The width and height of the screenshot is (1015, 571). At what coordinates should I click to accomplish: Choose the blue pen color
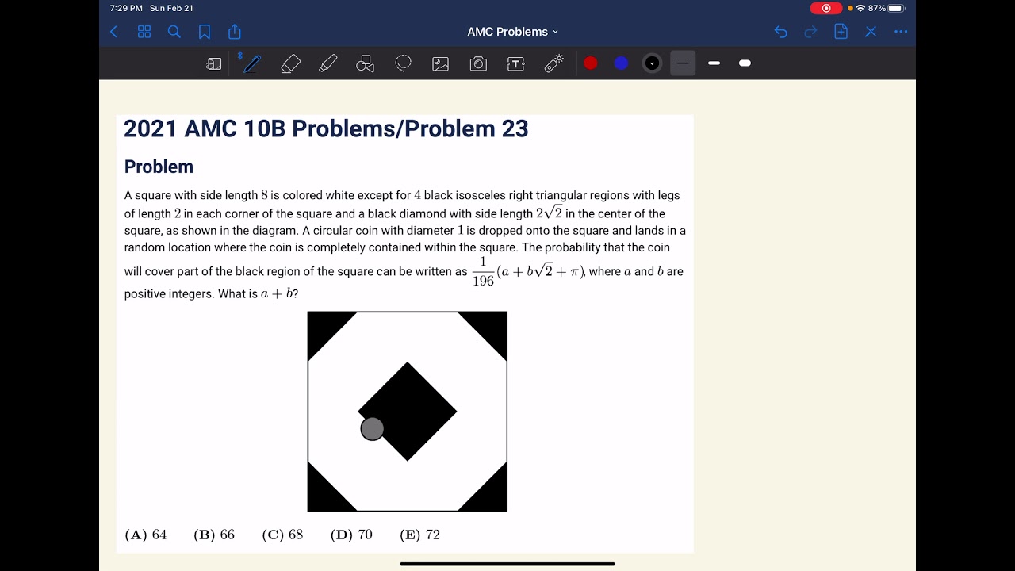coord(622,63)
